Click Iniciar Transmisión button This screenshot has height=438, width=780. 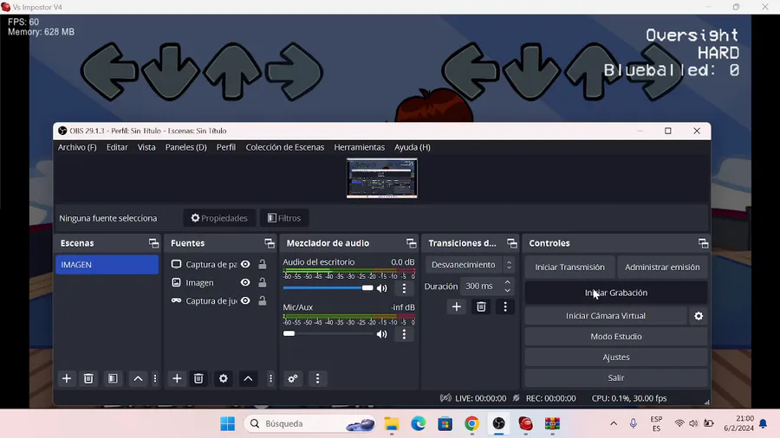(x=570, y=267)
